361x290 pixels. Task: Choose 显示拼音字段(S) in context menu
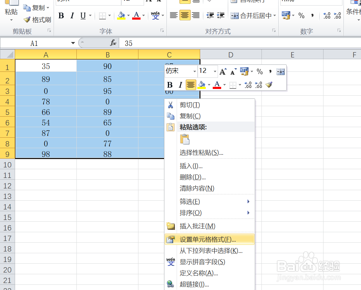tap(210, 262)
